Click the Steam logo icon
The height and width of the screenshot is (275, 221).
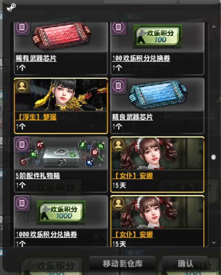pos(11,8)
